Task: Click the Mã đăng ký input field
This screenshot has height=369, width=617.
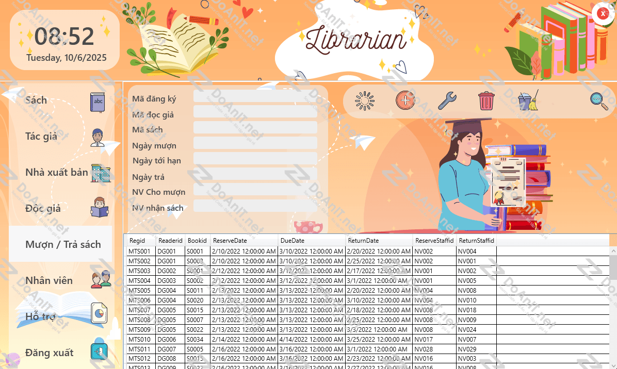Action: click(x=255, y=96)
